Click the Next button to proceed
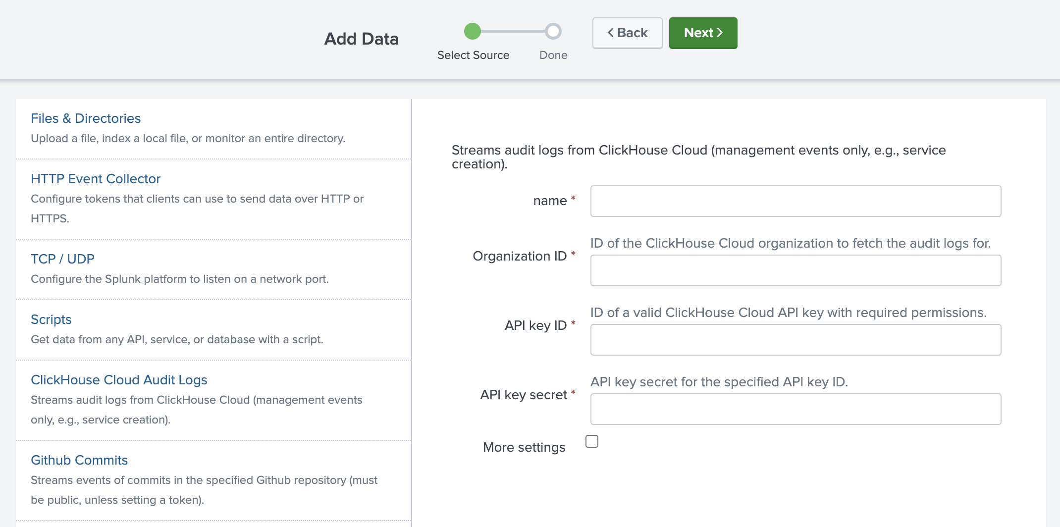Viewport: 1060px width, 527px height. click(x=703, y=33)
